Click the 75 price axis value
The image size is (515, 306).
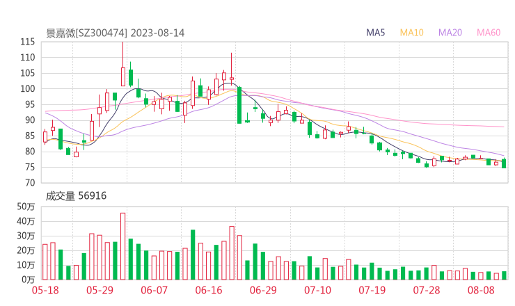pyautogui.click(x=30, y=168)
